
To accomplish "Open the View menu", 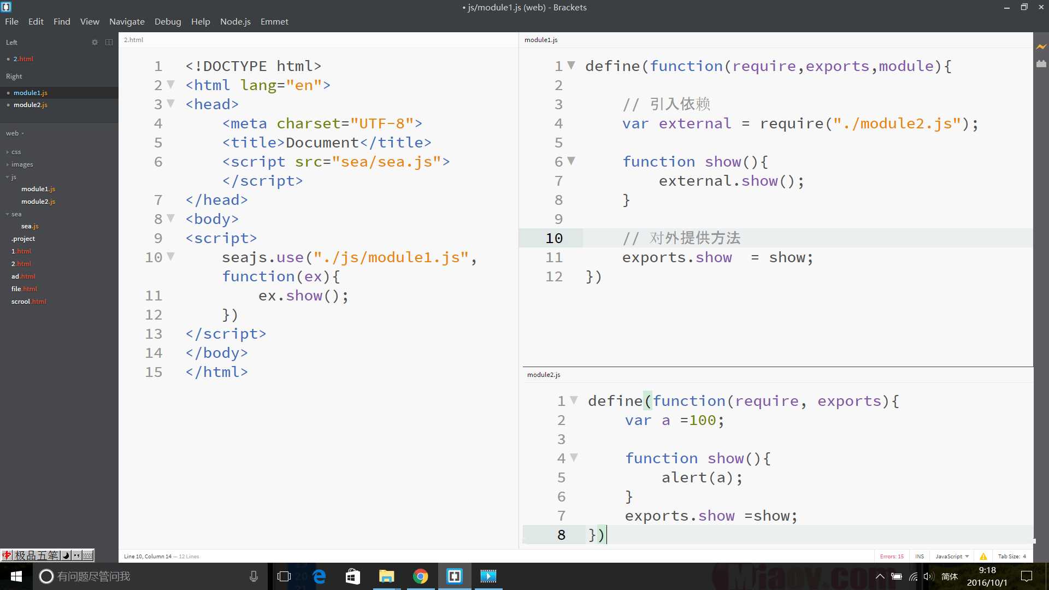I will [90, 21].
